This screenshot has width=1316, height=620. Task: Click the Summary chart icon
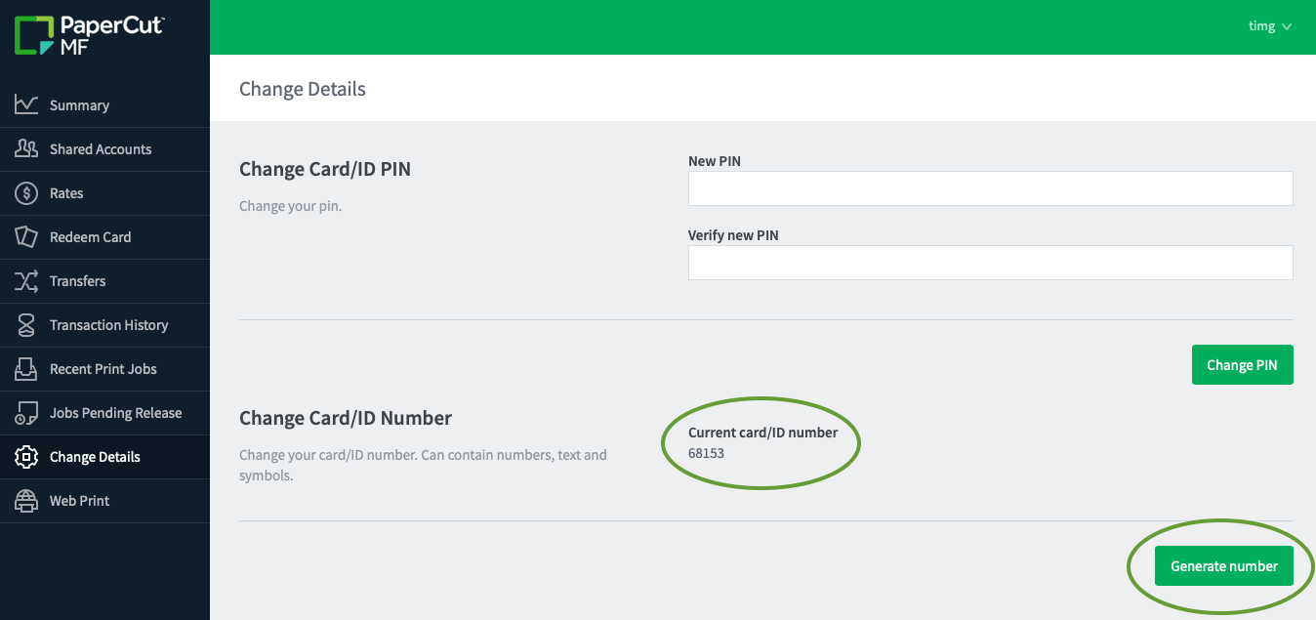(26, 105)
